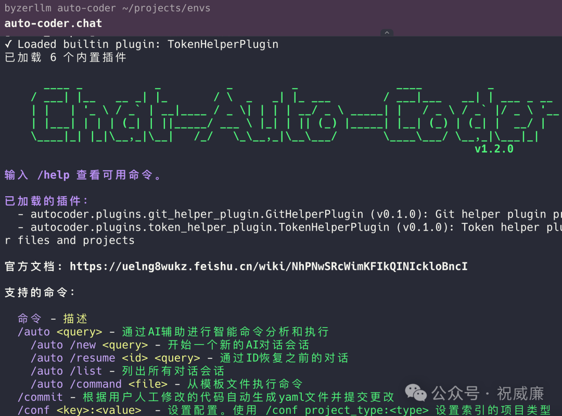Viewport: 562px width, 416px height.
Task: Click the green checkmark before TokenHelperPlugin
Action: (x=7, y=44)
